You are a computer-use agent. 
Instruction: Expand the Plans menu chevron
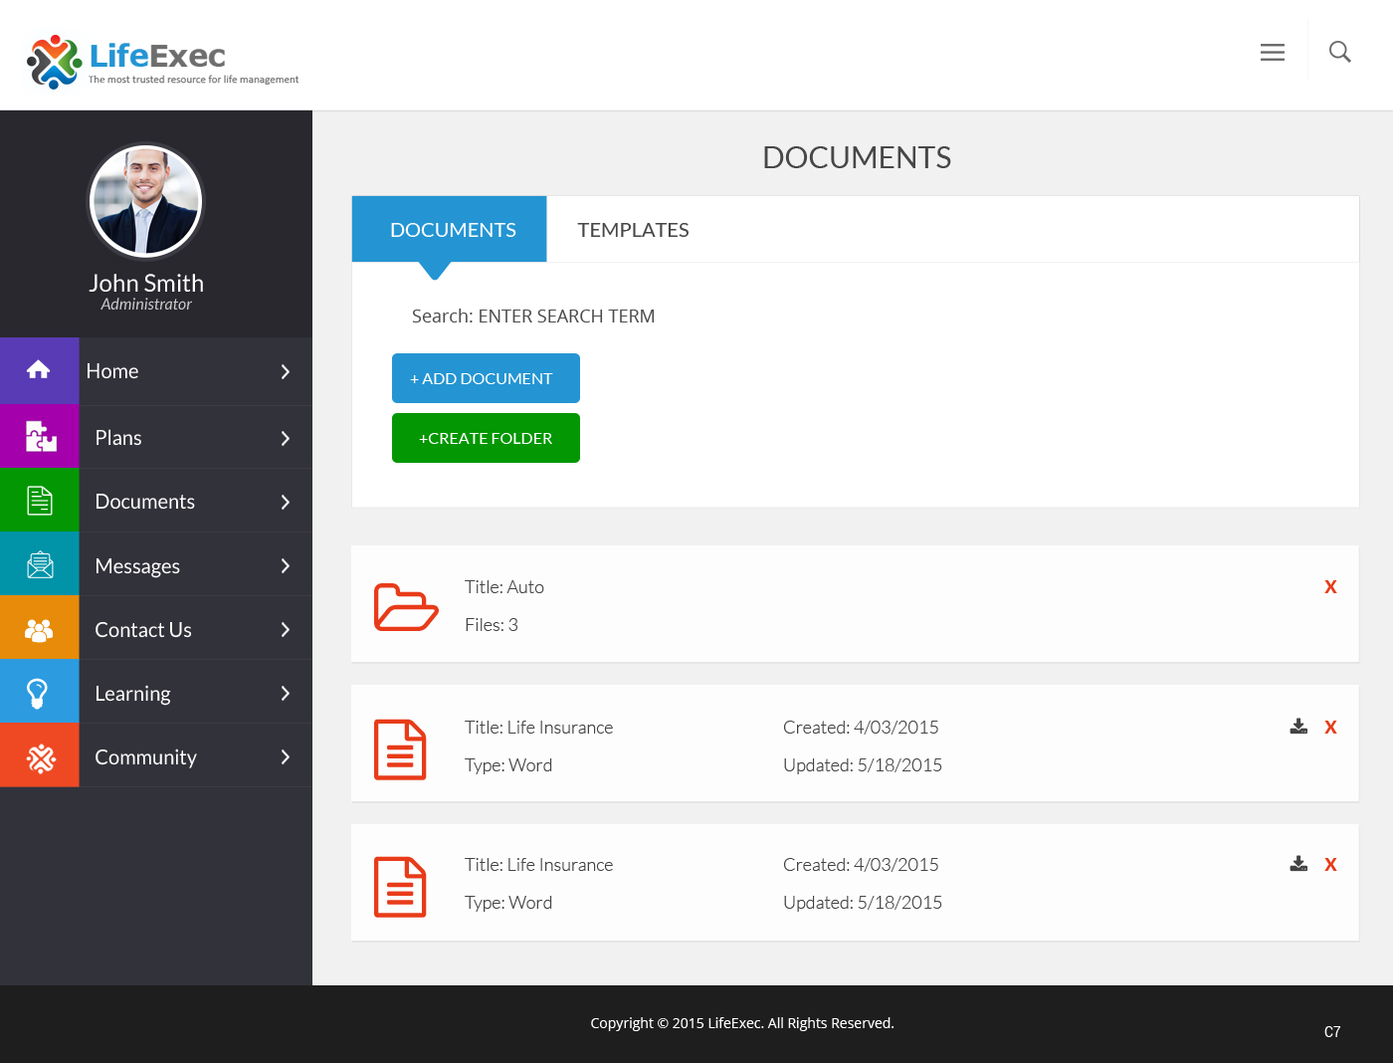(286, 438)
